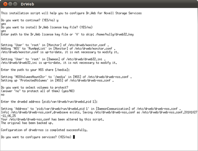Viewport: 198px width, 151px height.
Task: Click 'Setting up ProtectedVolumes' line
Action: (x=57, y=80)
